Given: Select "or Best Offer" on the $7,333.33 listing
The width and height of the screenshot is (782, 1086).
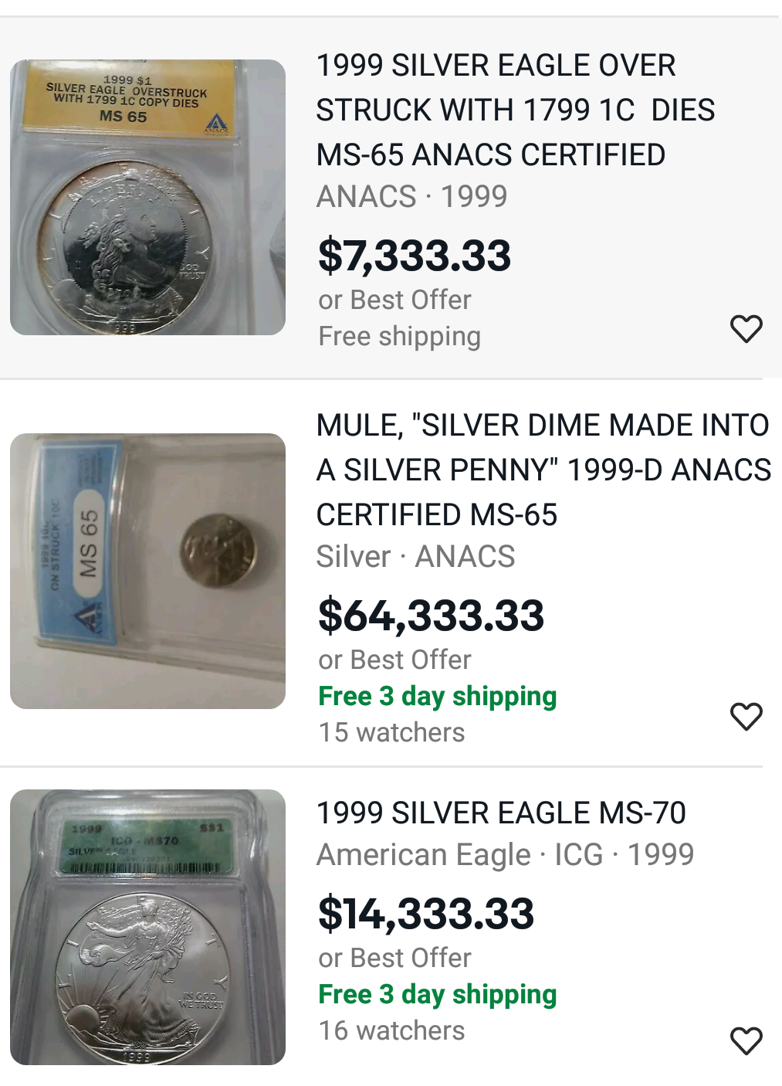Looking at the screenshot, I should click(x=394, y=300).
